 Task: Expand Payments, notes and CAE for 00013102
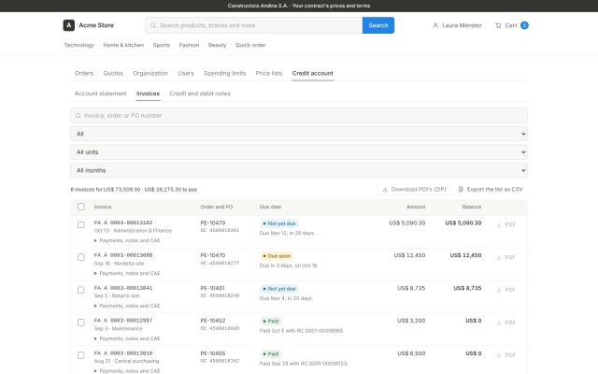pos(127,240)
